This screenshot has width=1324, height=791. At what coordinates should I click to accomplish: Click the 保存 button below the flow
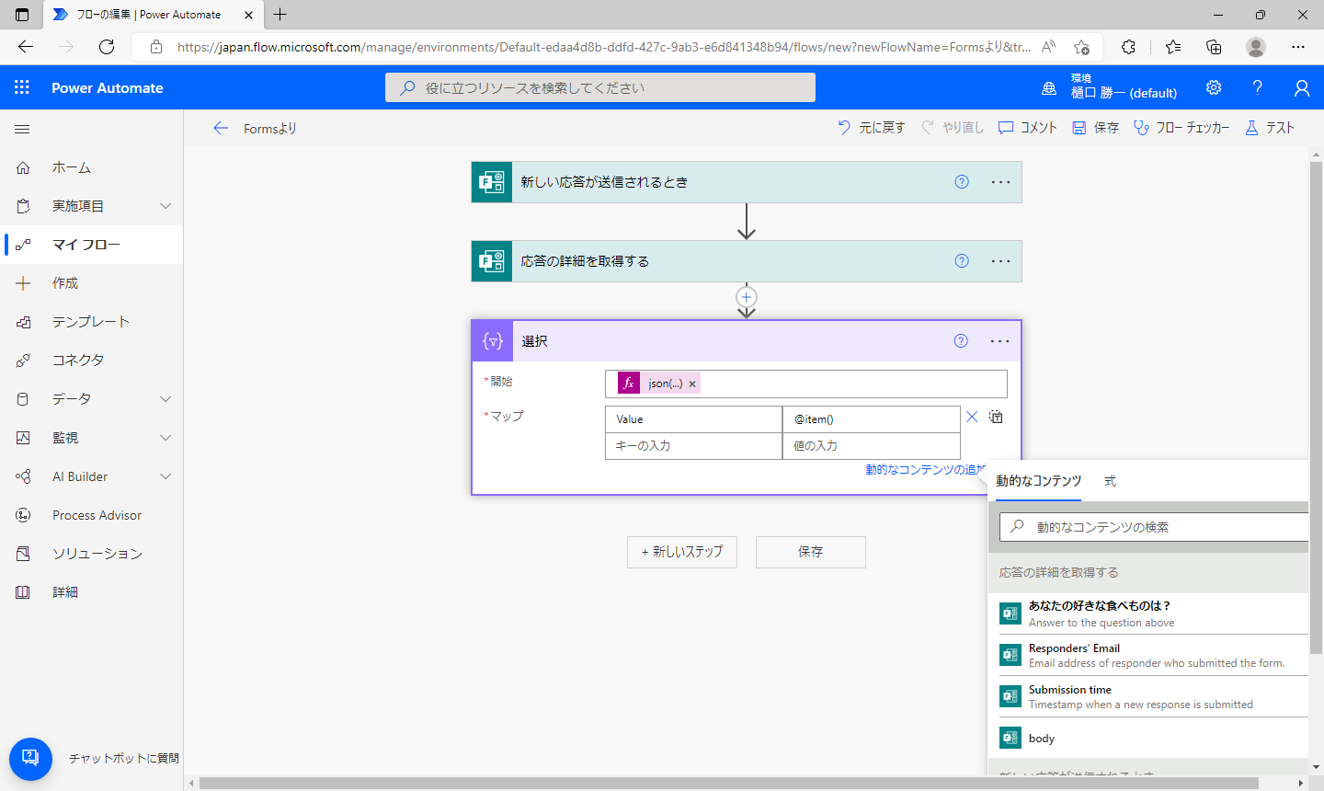pos(811,552)
